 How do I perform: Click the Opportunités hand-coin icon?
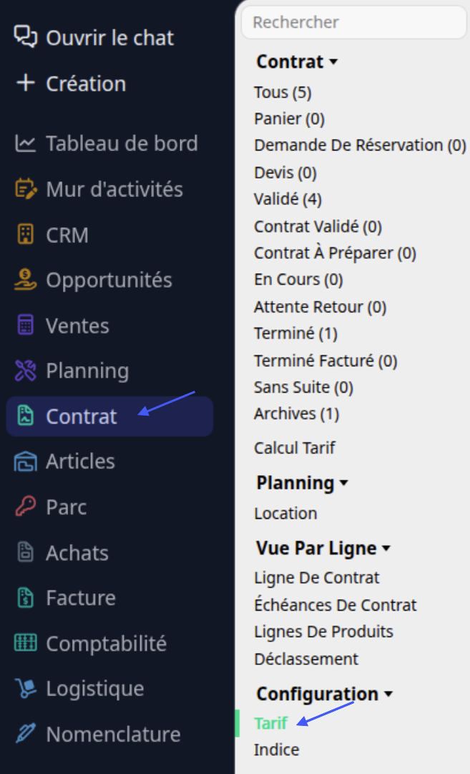coord(25,280)
